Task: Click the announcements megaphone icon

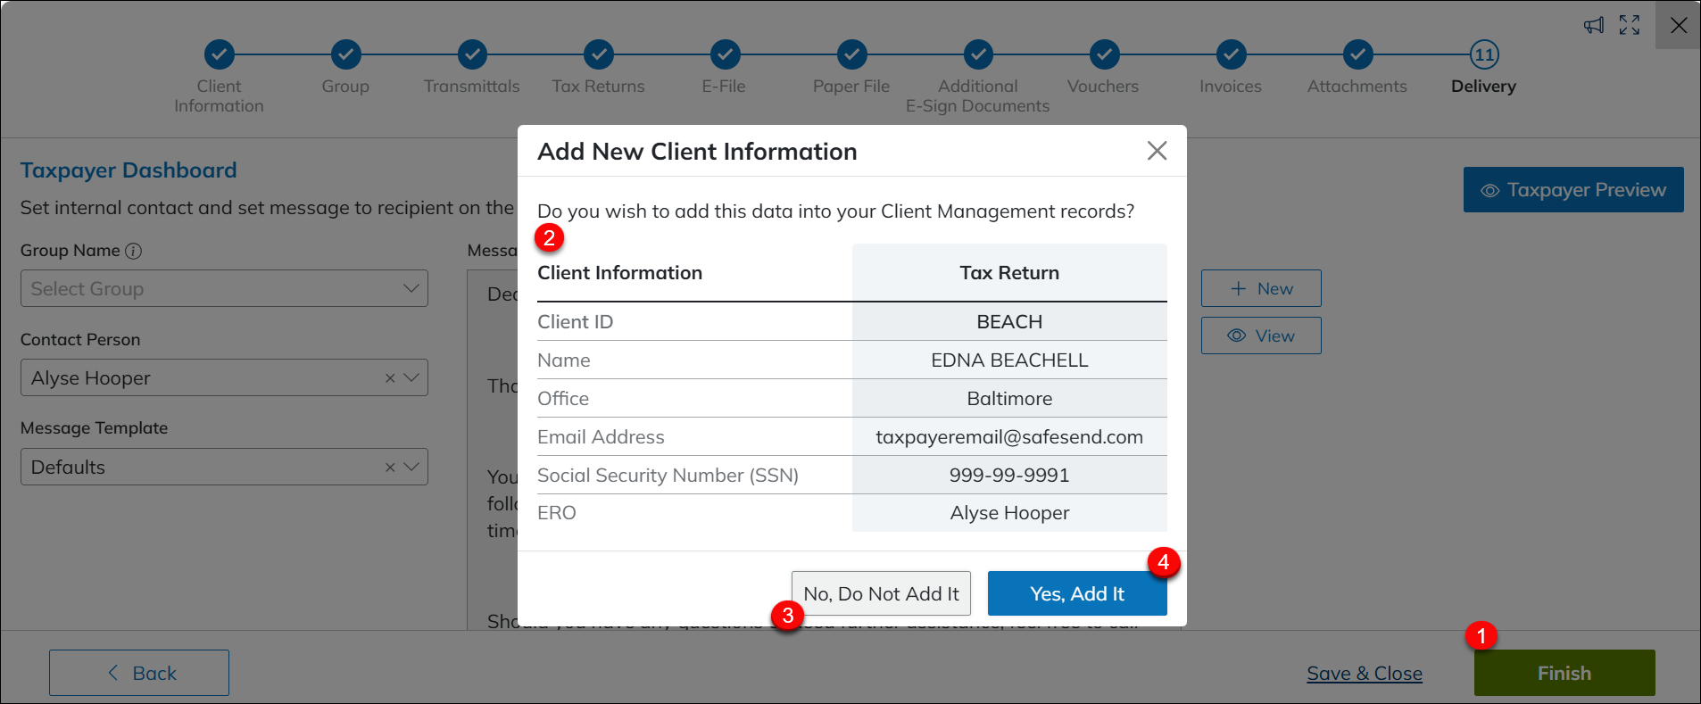Action: (1593, 25)
